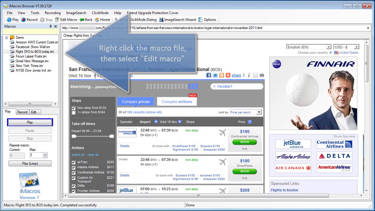This screenshot has height=211, width=375.
Task: Close the Macros panel
Action: pyautogui.click(x=55, y=26)
